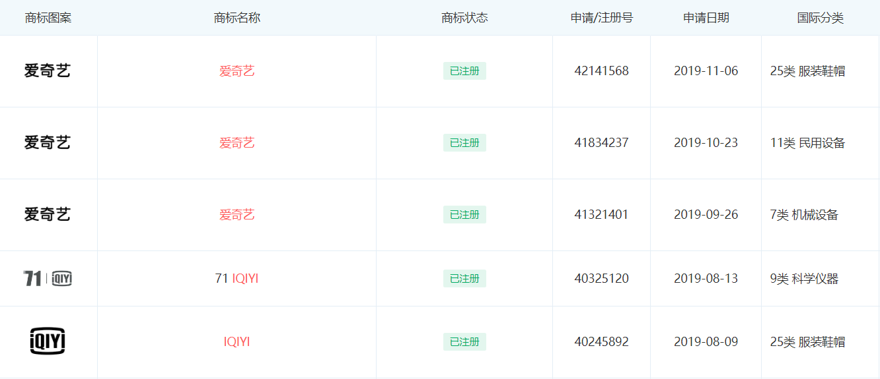
Task: Open IQIYI name link dated 2019-08-09
Action: (x=237, y=342)
